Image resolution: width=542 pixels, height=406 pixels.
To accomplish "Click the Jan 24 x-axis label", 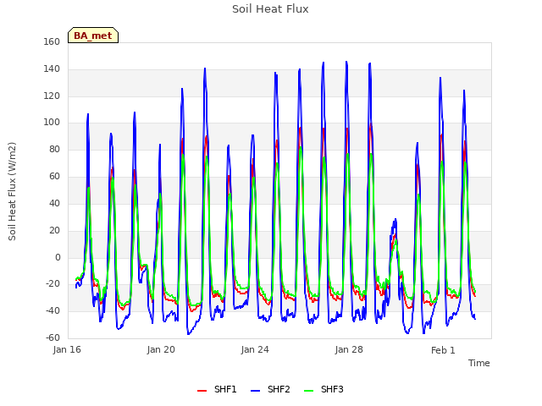I will click(x=255, y=349).
